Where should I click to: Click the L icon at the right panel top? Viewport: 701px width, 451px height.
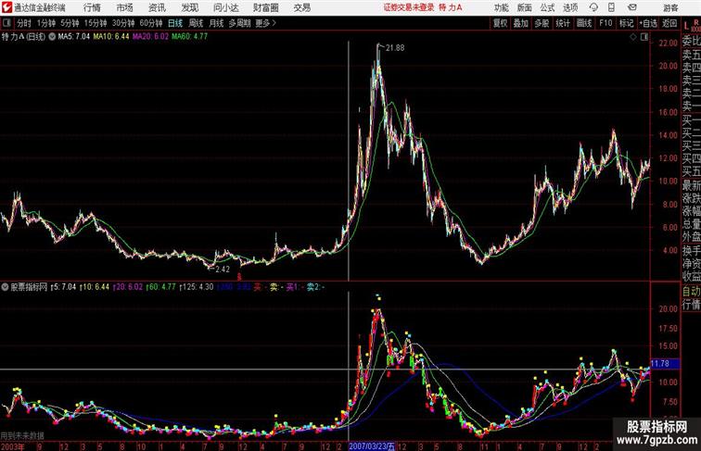[686, 26]
